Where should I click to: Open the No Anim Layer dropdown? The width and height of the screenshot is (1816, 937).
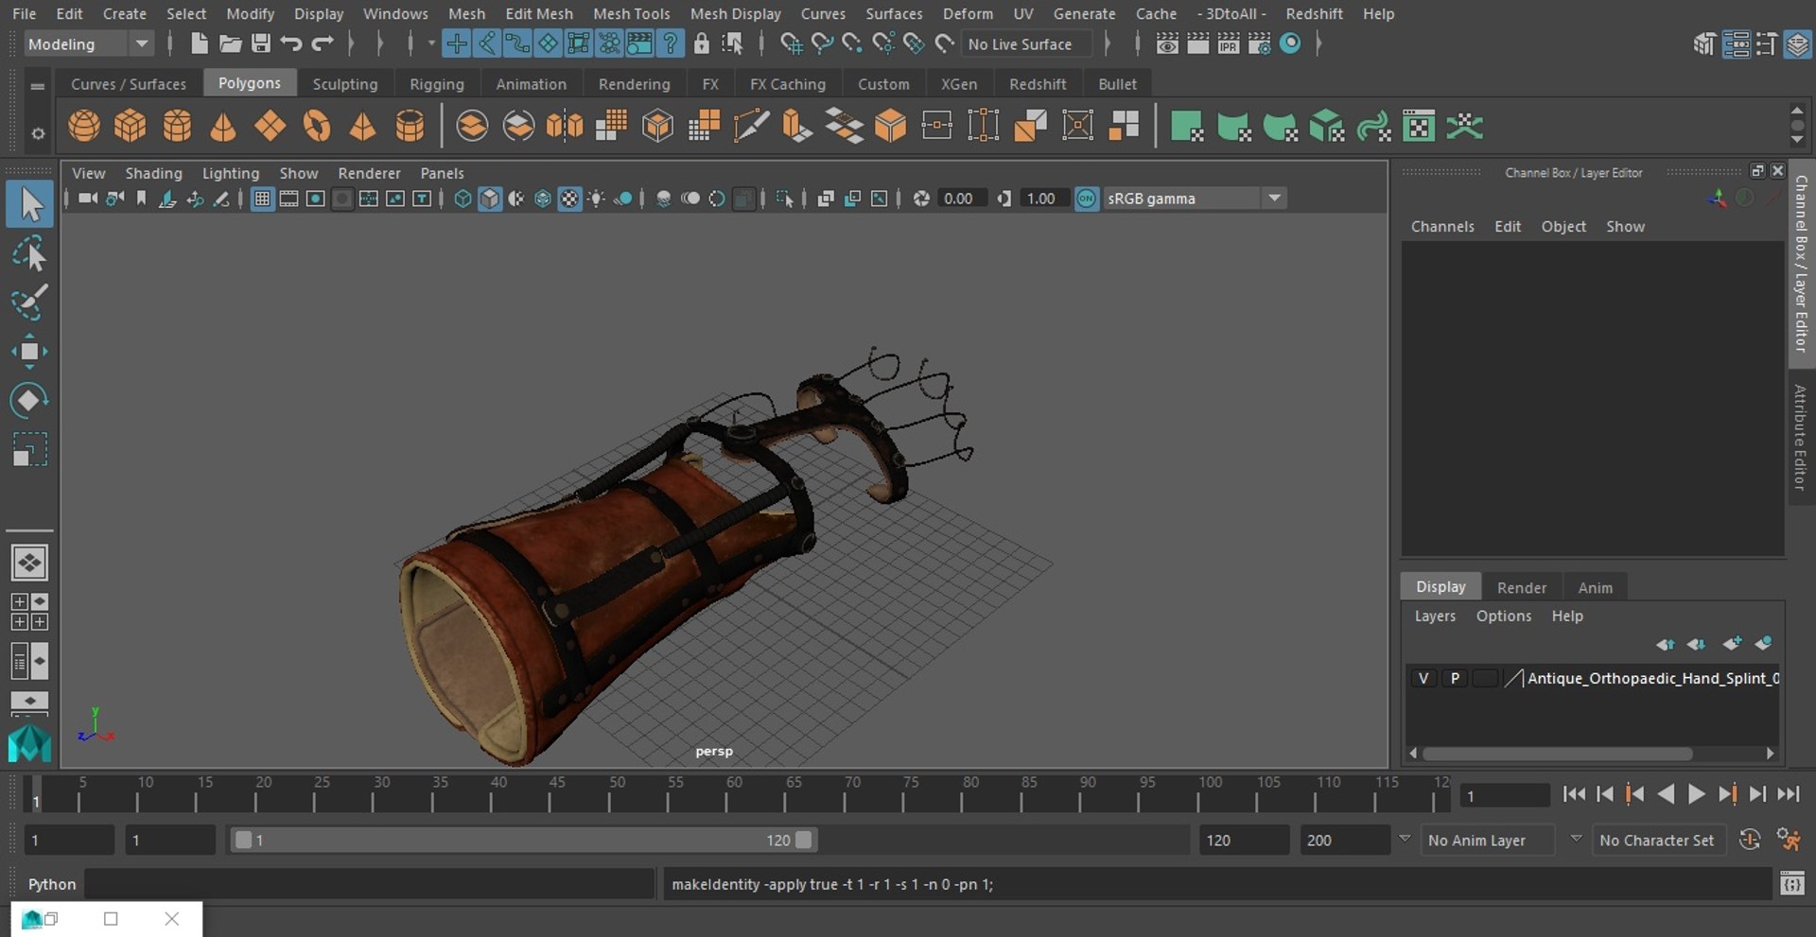point(1490,841)
